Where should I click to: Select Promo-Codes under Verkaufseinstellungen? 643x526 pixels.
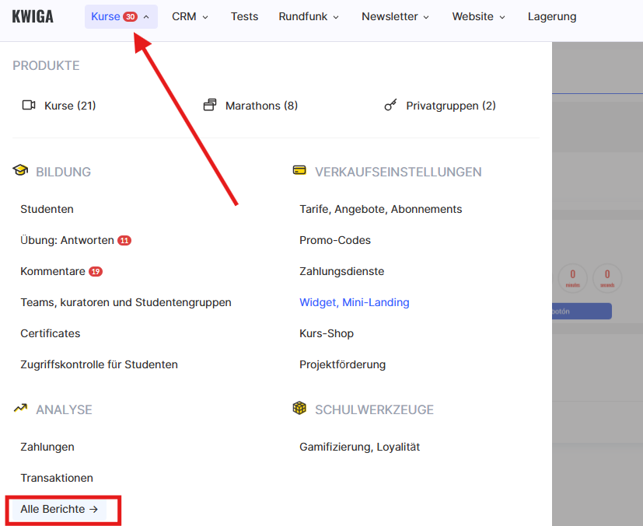335,240
